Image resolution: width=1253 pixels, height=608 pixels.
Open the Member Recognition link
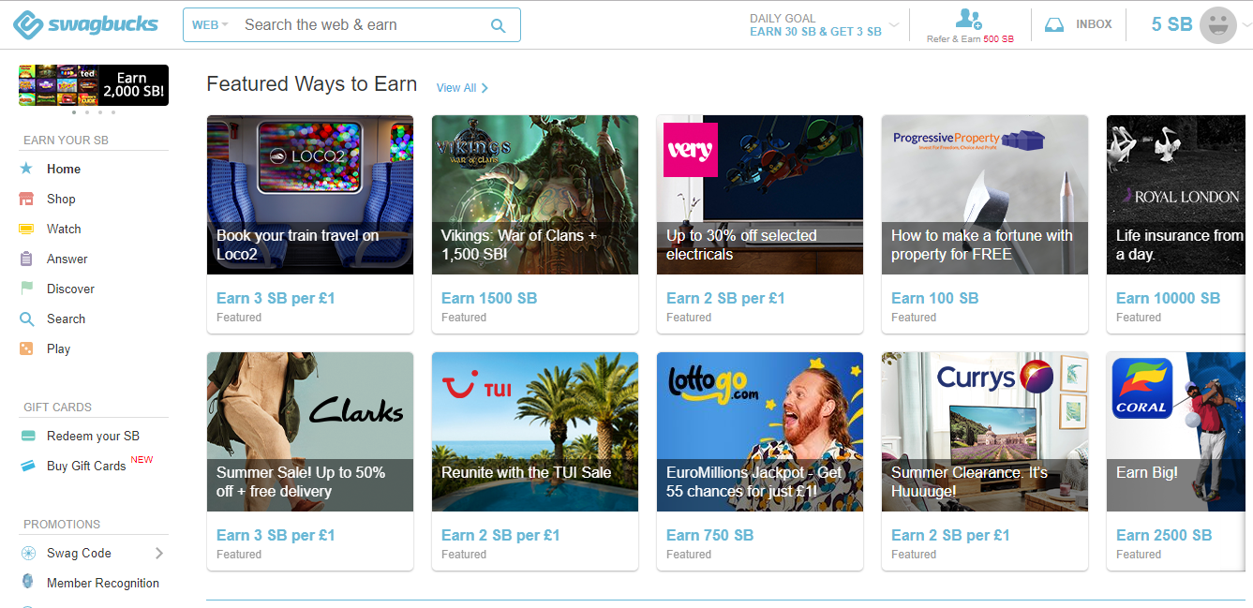point(103,583)
